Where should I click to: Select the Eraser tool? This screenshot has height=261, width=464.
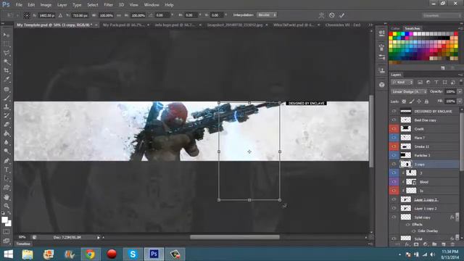pyautogui.click(x=7, y=124)
